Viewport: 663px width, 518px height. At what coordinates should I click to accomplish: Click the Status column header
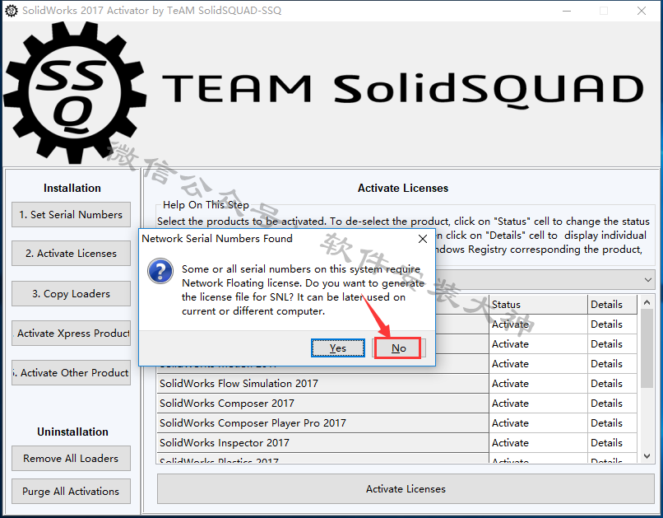(538, 304)
